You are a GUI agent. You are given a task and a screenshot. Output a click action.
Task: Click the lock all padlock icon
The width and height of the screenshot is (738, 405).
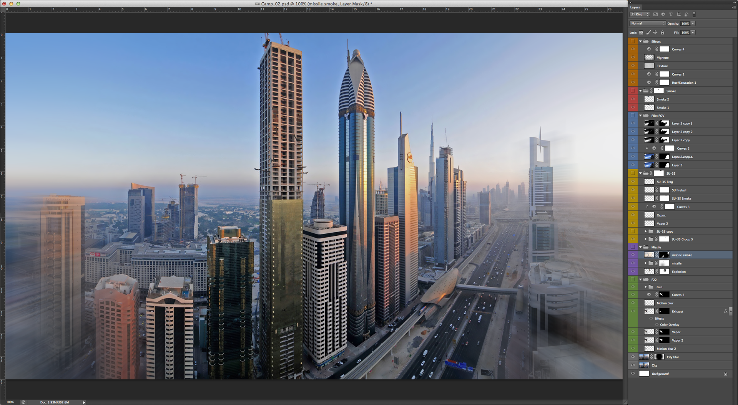click(x=662, y=33)
